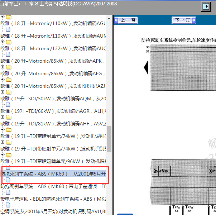Open 欧雅 20升 Motronic/85kW 发动机编码APK
216x215 pixels.
[x=53, y=61]
